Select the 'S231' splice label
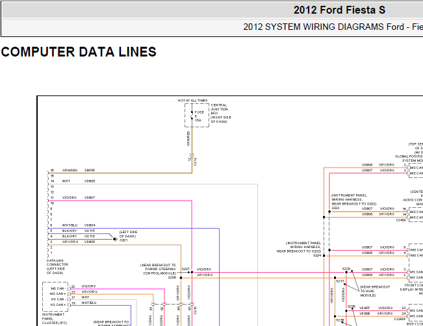 pos(340,281)
